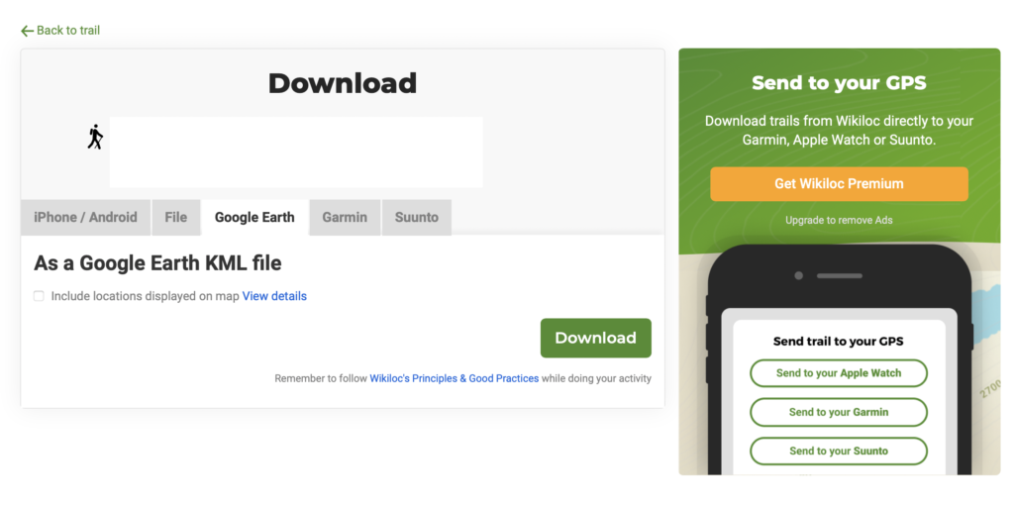Click Download trails from Wikiloc description text
Screen dimensions: 1014x505
pos(839,130)
